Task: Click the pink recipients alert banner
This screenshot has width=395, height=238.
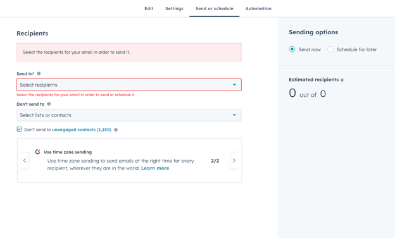Action: click(x=129, y=52)
